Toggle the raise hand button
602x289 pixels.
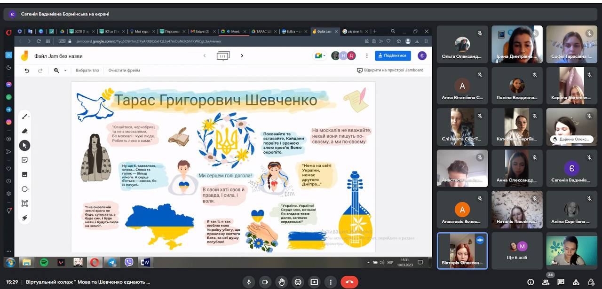(x=282, y=282)
